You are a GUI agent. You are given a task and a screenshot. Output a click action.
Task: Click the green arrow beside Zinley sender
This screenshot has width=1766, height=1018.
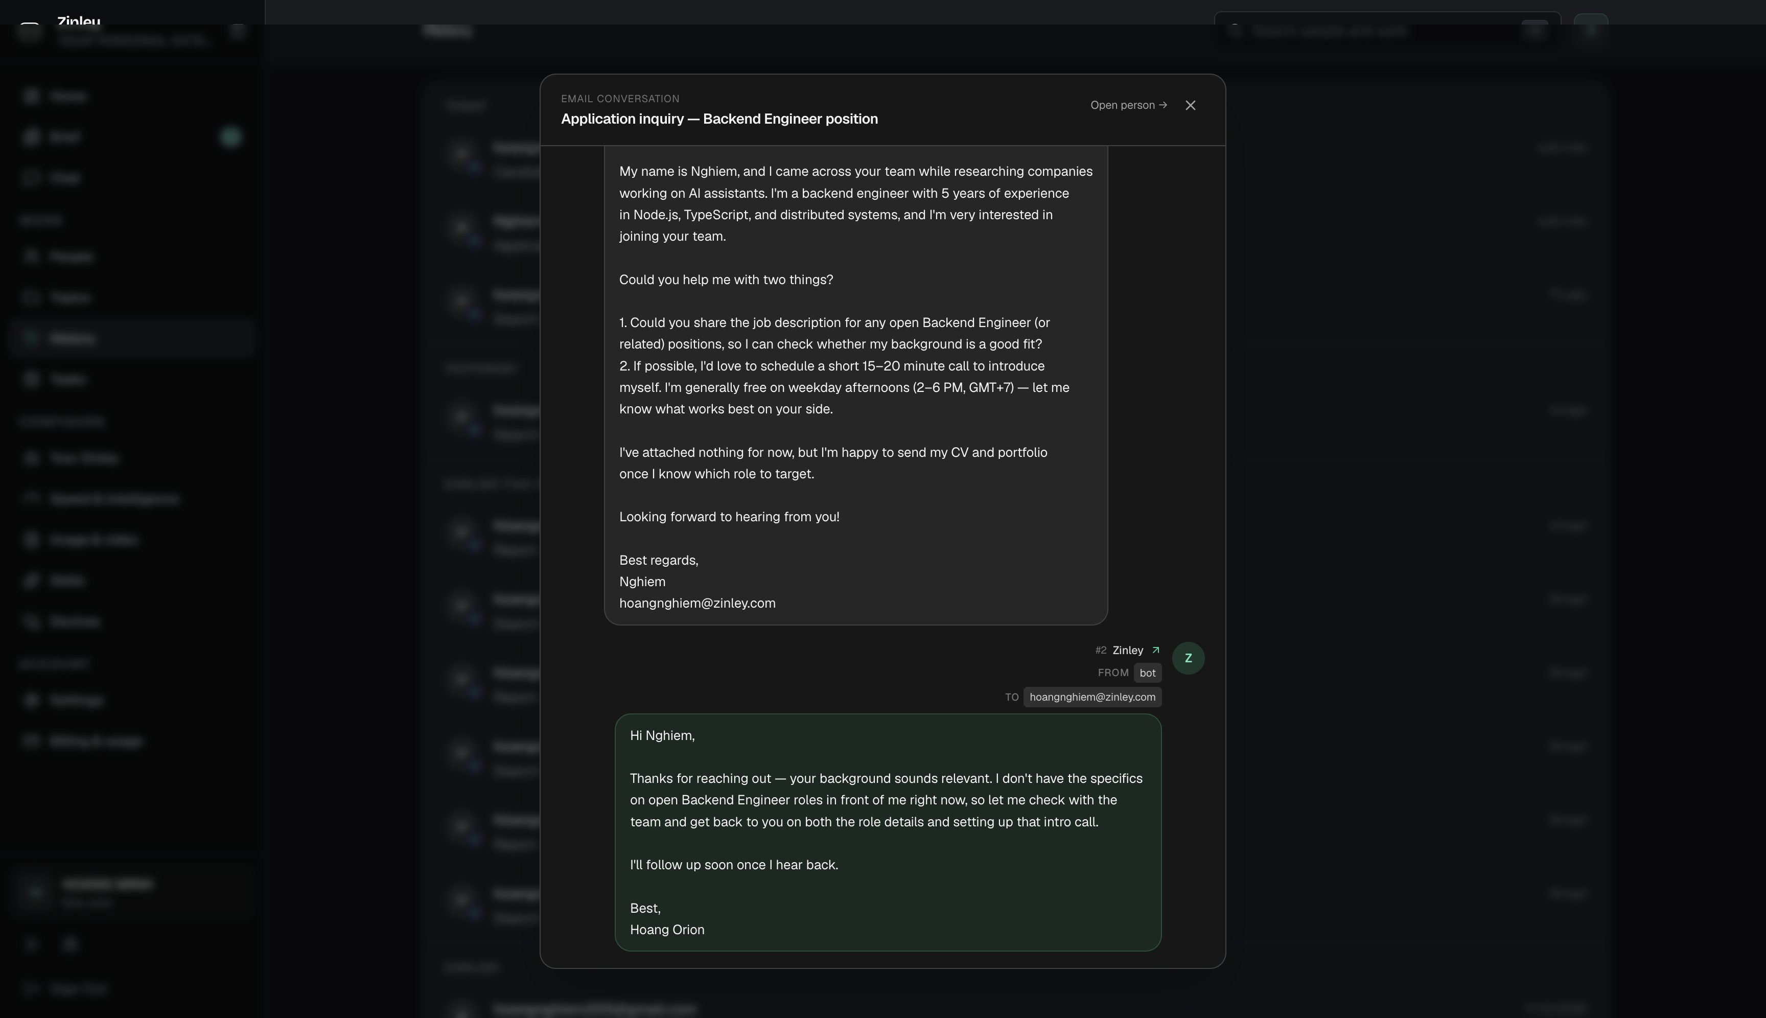(1155, 650)
